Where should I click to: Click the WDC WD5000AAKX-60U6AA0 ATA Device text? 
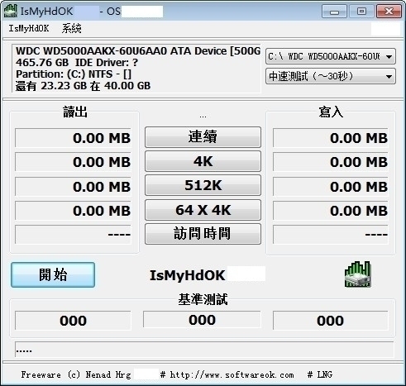point(138,51)
